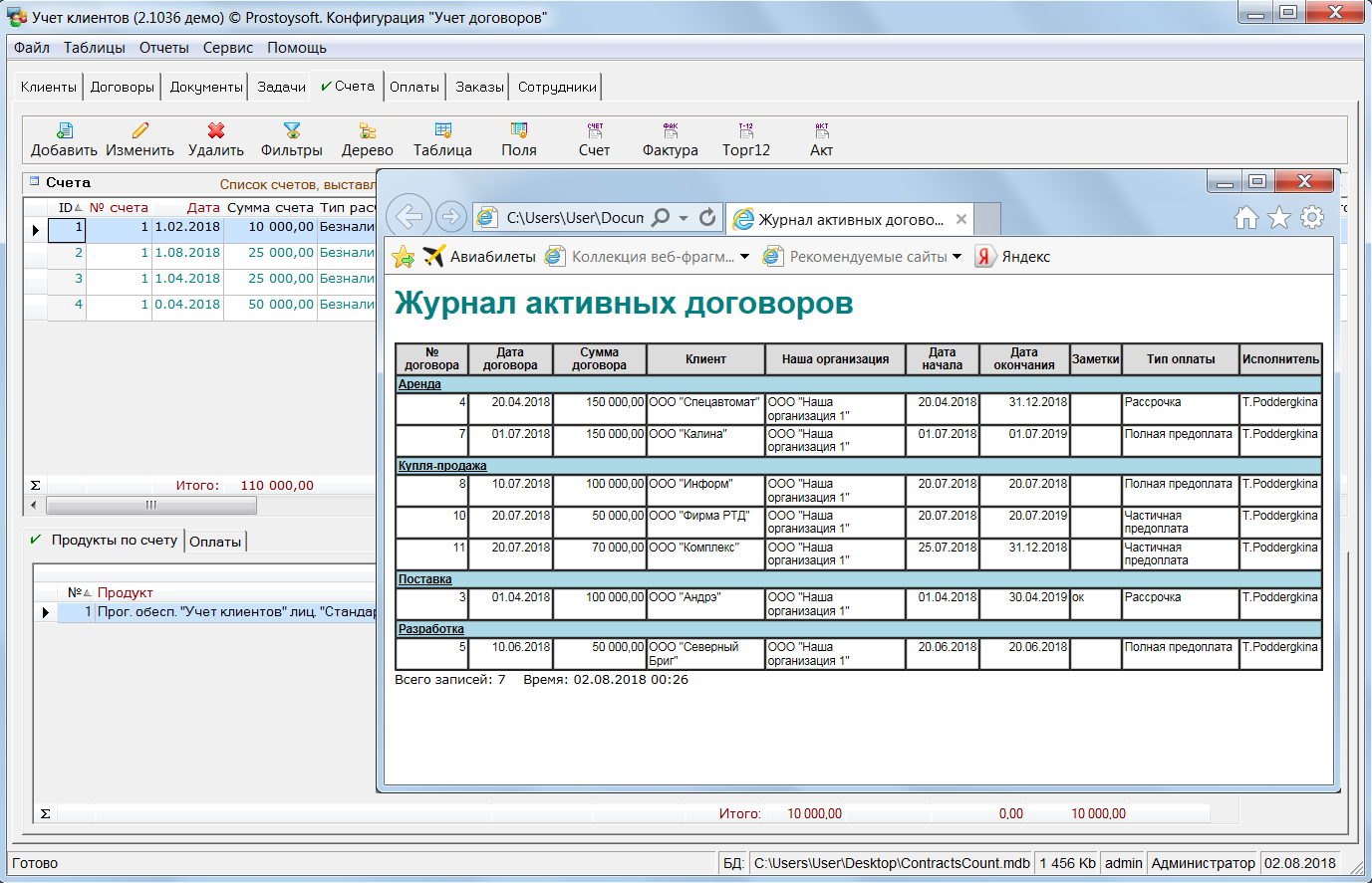Open the browser address bar dropdown arrow
Viewport: 1372px width, 883px height.
tap(684, 218)
